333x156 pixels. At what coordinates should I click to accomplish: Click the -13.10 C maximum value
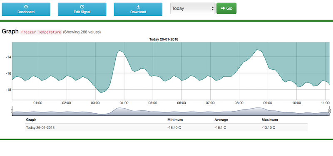click(x=268, y=128)
